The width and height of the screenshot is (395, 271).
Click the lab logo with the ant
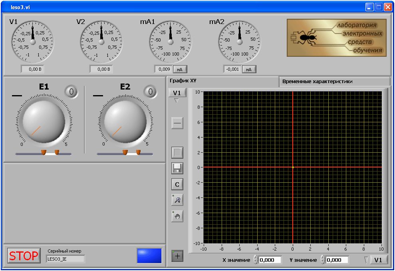[336, 38]
